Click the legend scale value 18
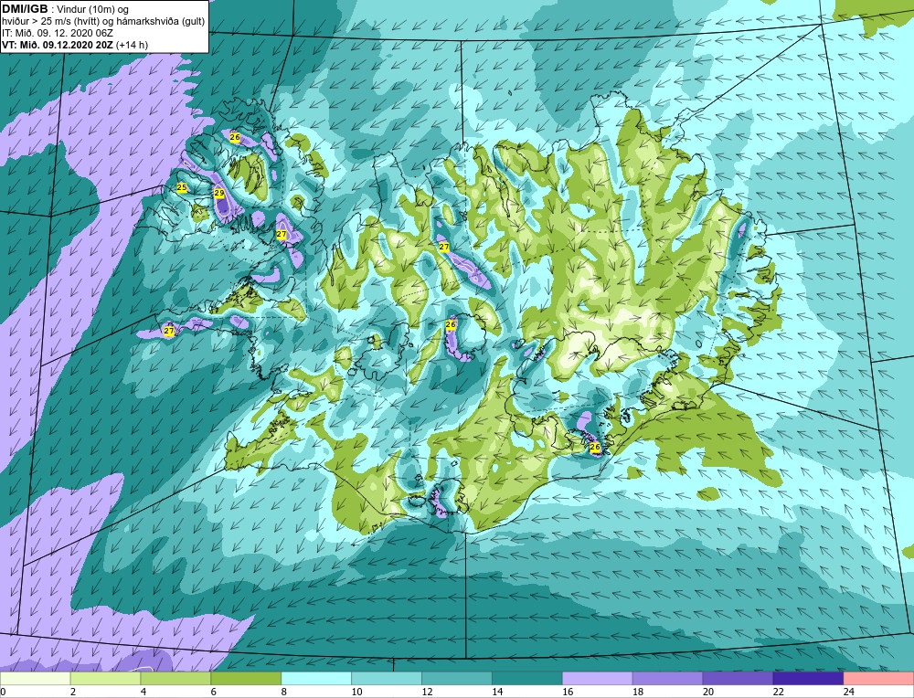 tap(638, 692)
